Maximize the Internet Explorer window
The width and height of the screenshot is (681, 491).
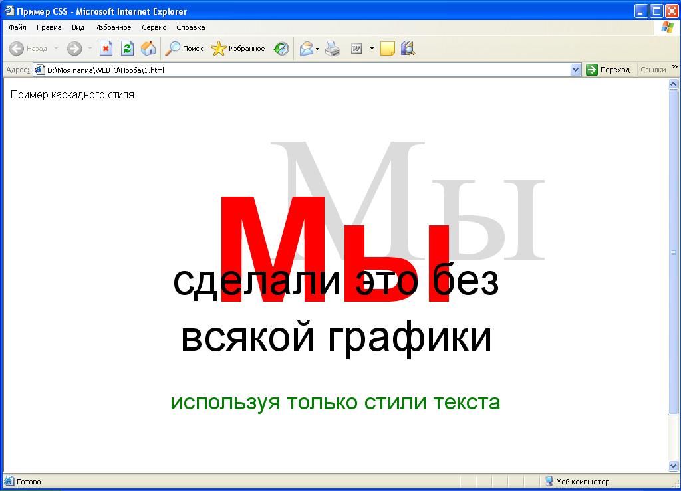[656, 11]
